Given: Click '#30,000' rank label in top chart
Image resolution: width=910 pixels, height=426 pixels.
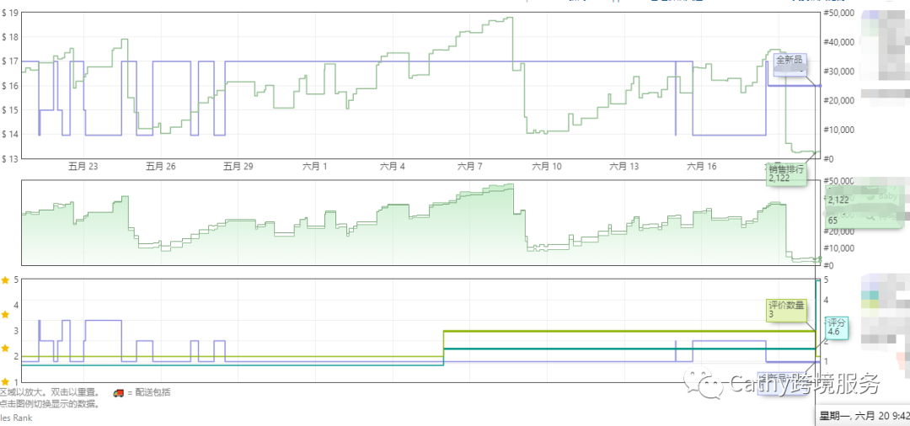Looking at the screenshot, I should pos(840,72).
